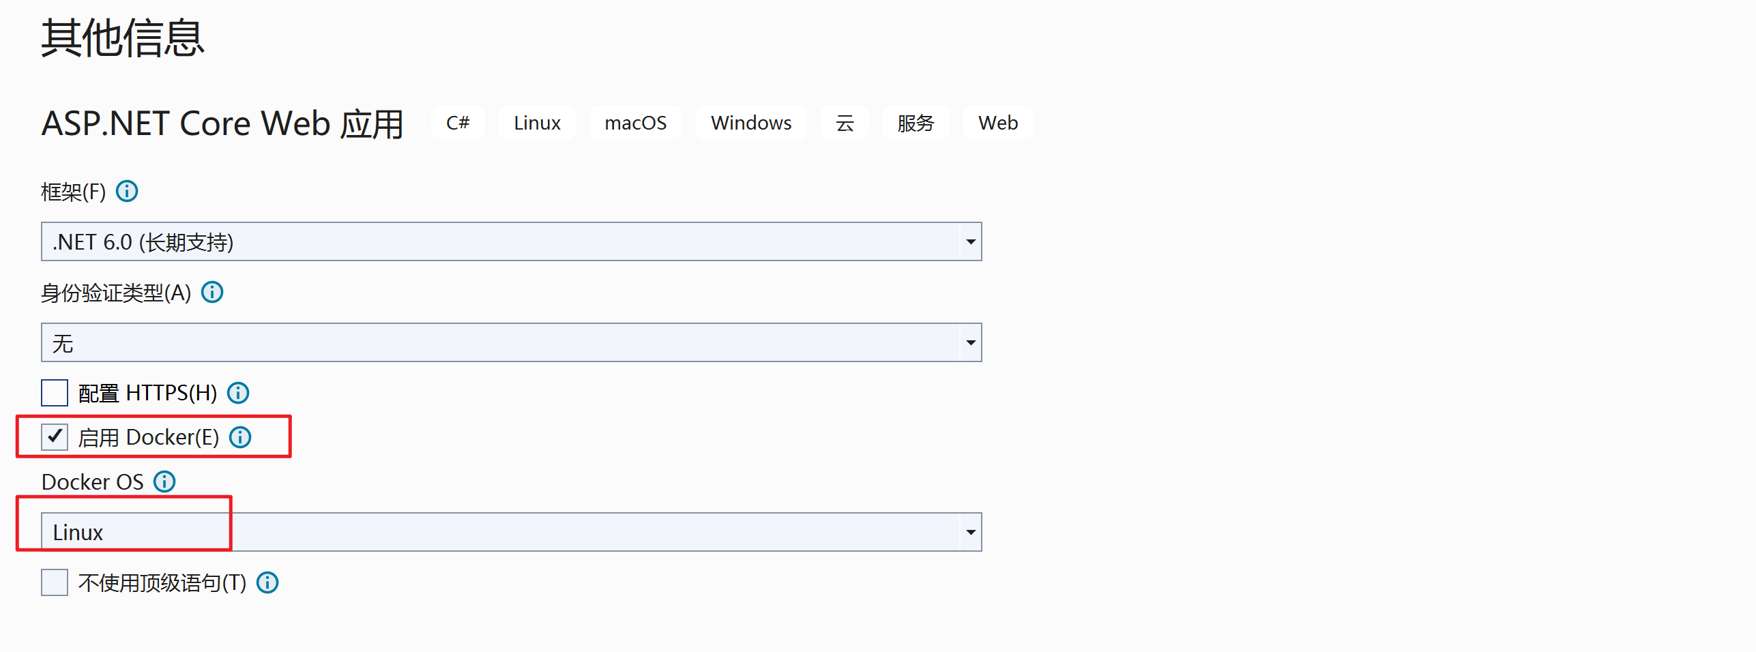Click the 云 tag
This screenshot has height=652, width=1756.
point(845,123)
